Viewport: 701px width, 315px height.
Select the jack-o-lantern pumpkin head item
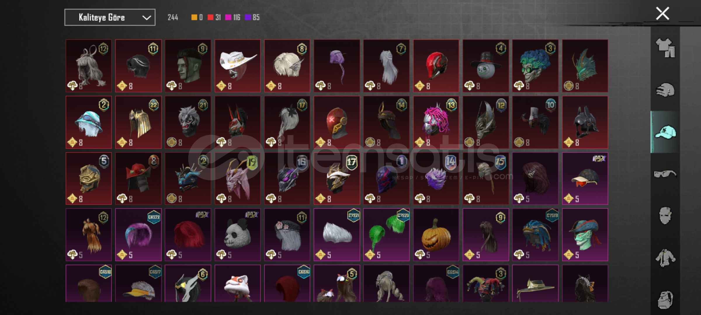click(x=436, y=235)
